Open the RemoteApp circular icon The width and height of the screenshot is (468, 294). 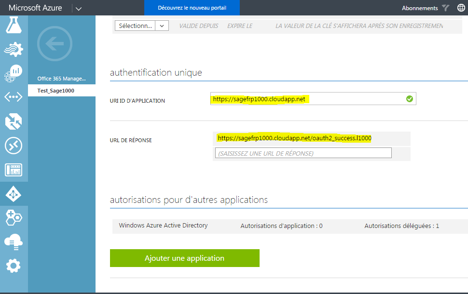coord(14,146)
